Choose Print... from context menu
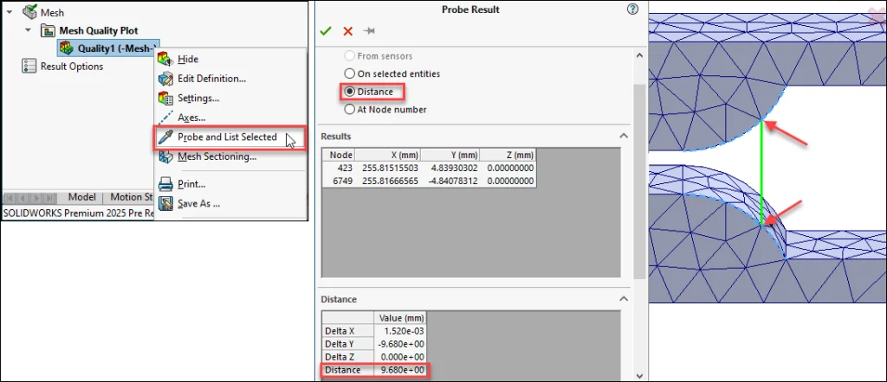This screenshot has height=382, width=887. pyautogui.click(x=191, y=184)
